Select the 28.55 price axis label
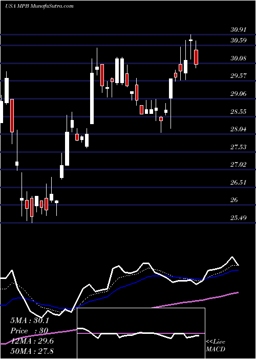 pos(239,112)
